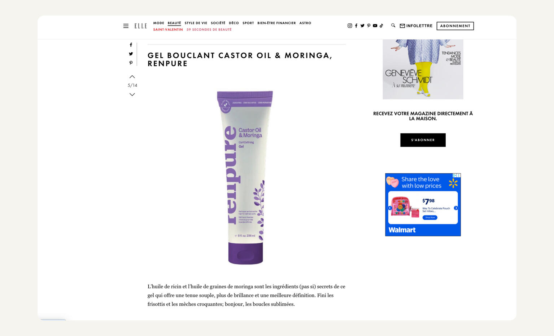The width and height of the screenshot is (554, 336).
Task: Click the S'abonner button
Action: click(x=423, y=140)
